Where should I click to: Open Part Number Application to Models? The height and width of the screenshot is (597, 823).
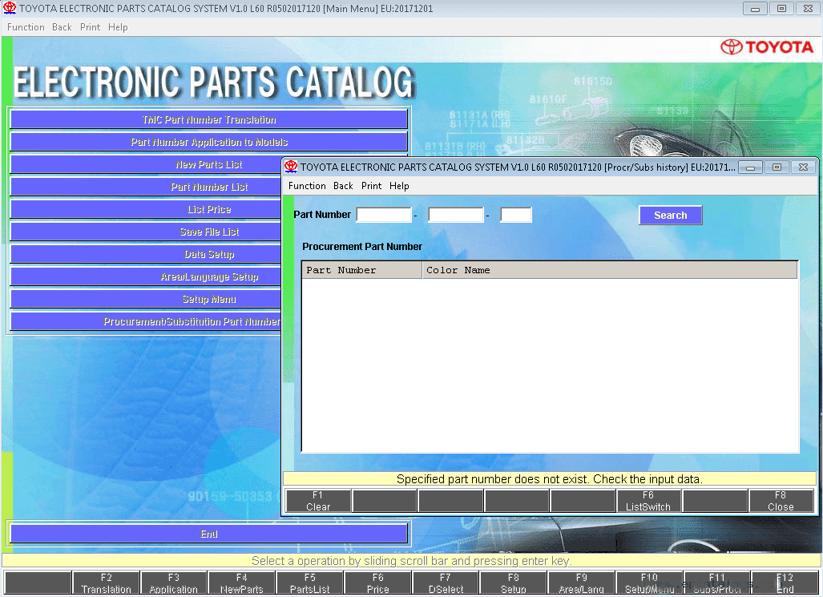click(x=209, y=142)
